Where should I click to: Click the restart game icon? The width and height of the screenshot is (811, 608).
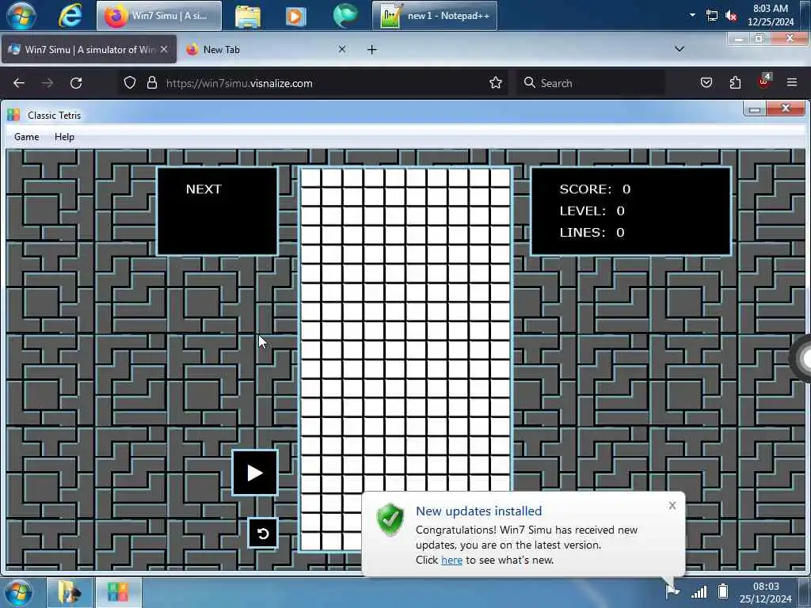point(263,533)
